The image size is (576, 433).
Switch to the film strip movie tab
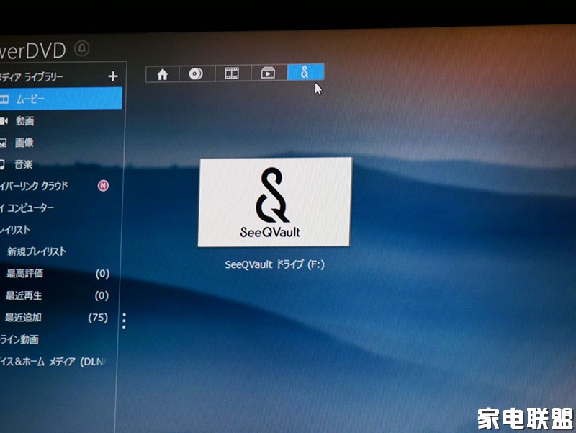233,73
